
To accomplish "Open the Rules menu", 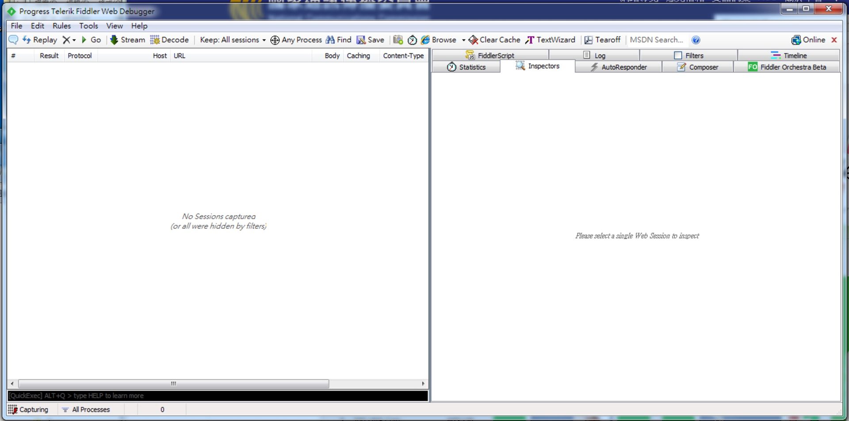I will click(x=61, y=26).
